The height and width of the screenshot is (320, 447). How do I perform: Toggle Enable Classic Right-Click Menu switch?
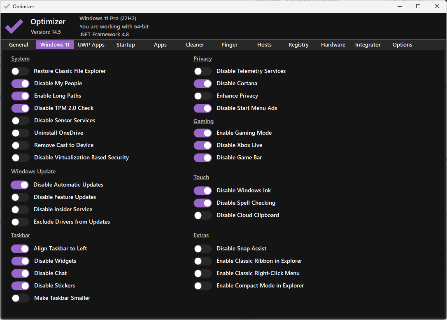pos(203,273)
